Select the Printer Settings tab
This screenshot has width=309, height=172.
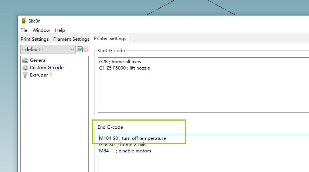tap(110, 38)
